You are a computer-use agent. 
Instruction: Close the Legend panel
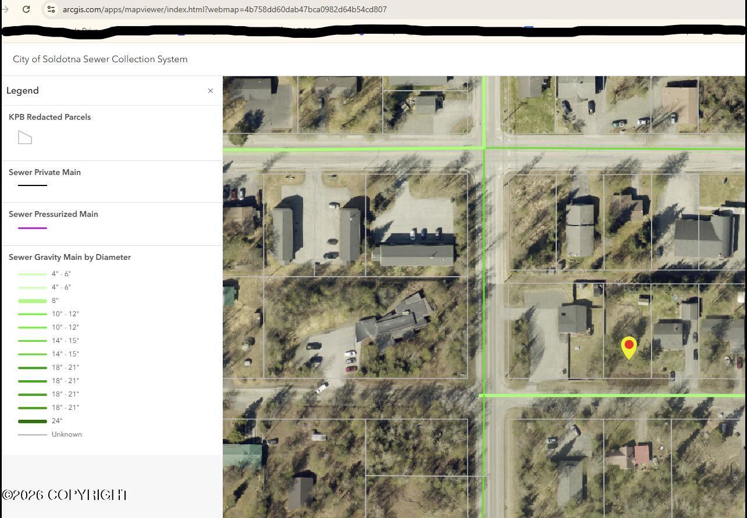coord(211,91)
